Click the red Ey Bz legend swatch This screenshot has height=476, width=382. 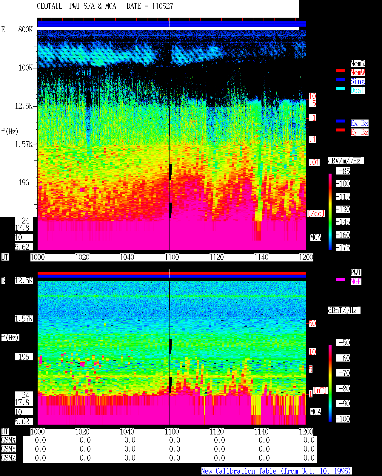click(340, 130)
